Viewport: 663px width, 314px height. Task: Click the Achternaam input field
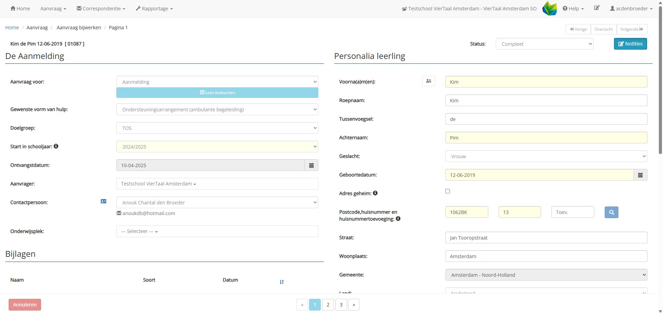546,138
